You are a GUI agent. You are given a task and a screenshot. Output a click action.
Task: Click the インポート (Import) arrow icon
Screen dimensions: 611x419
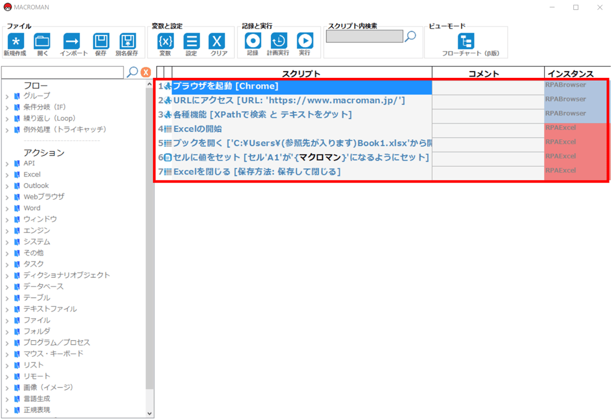point(71,41)
